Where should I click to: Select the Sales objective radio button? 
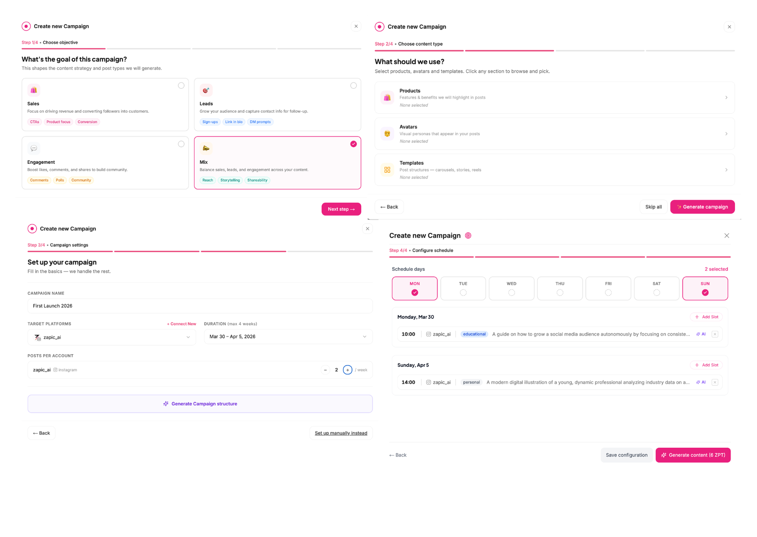181,86
